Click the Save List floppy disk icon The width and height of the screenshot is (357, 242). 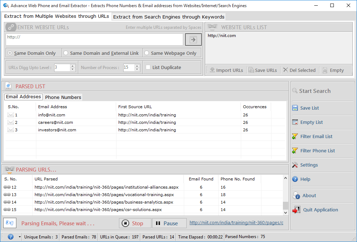(x=295, y=108)
